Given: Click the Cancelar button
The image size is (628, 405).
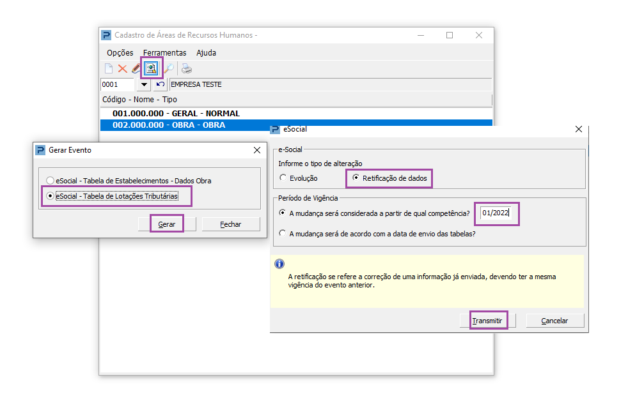Looking at the screenshot, I should coord(554,321).
